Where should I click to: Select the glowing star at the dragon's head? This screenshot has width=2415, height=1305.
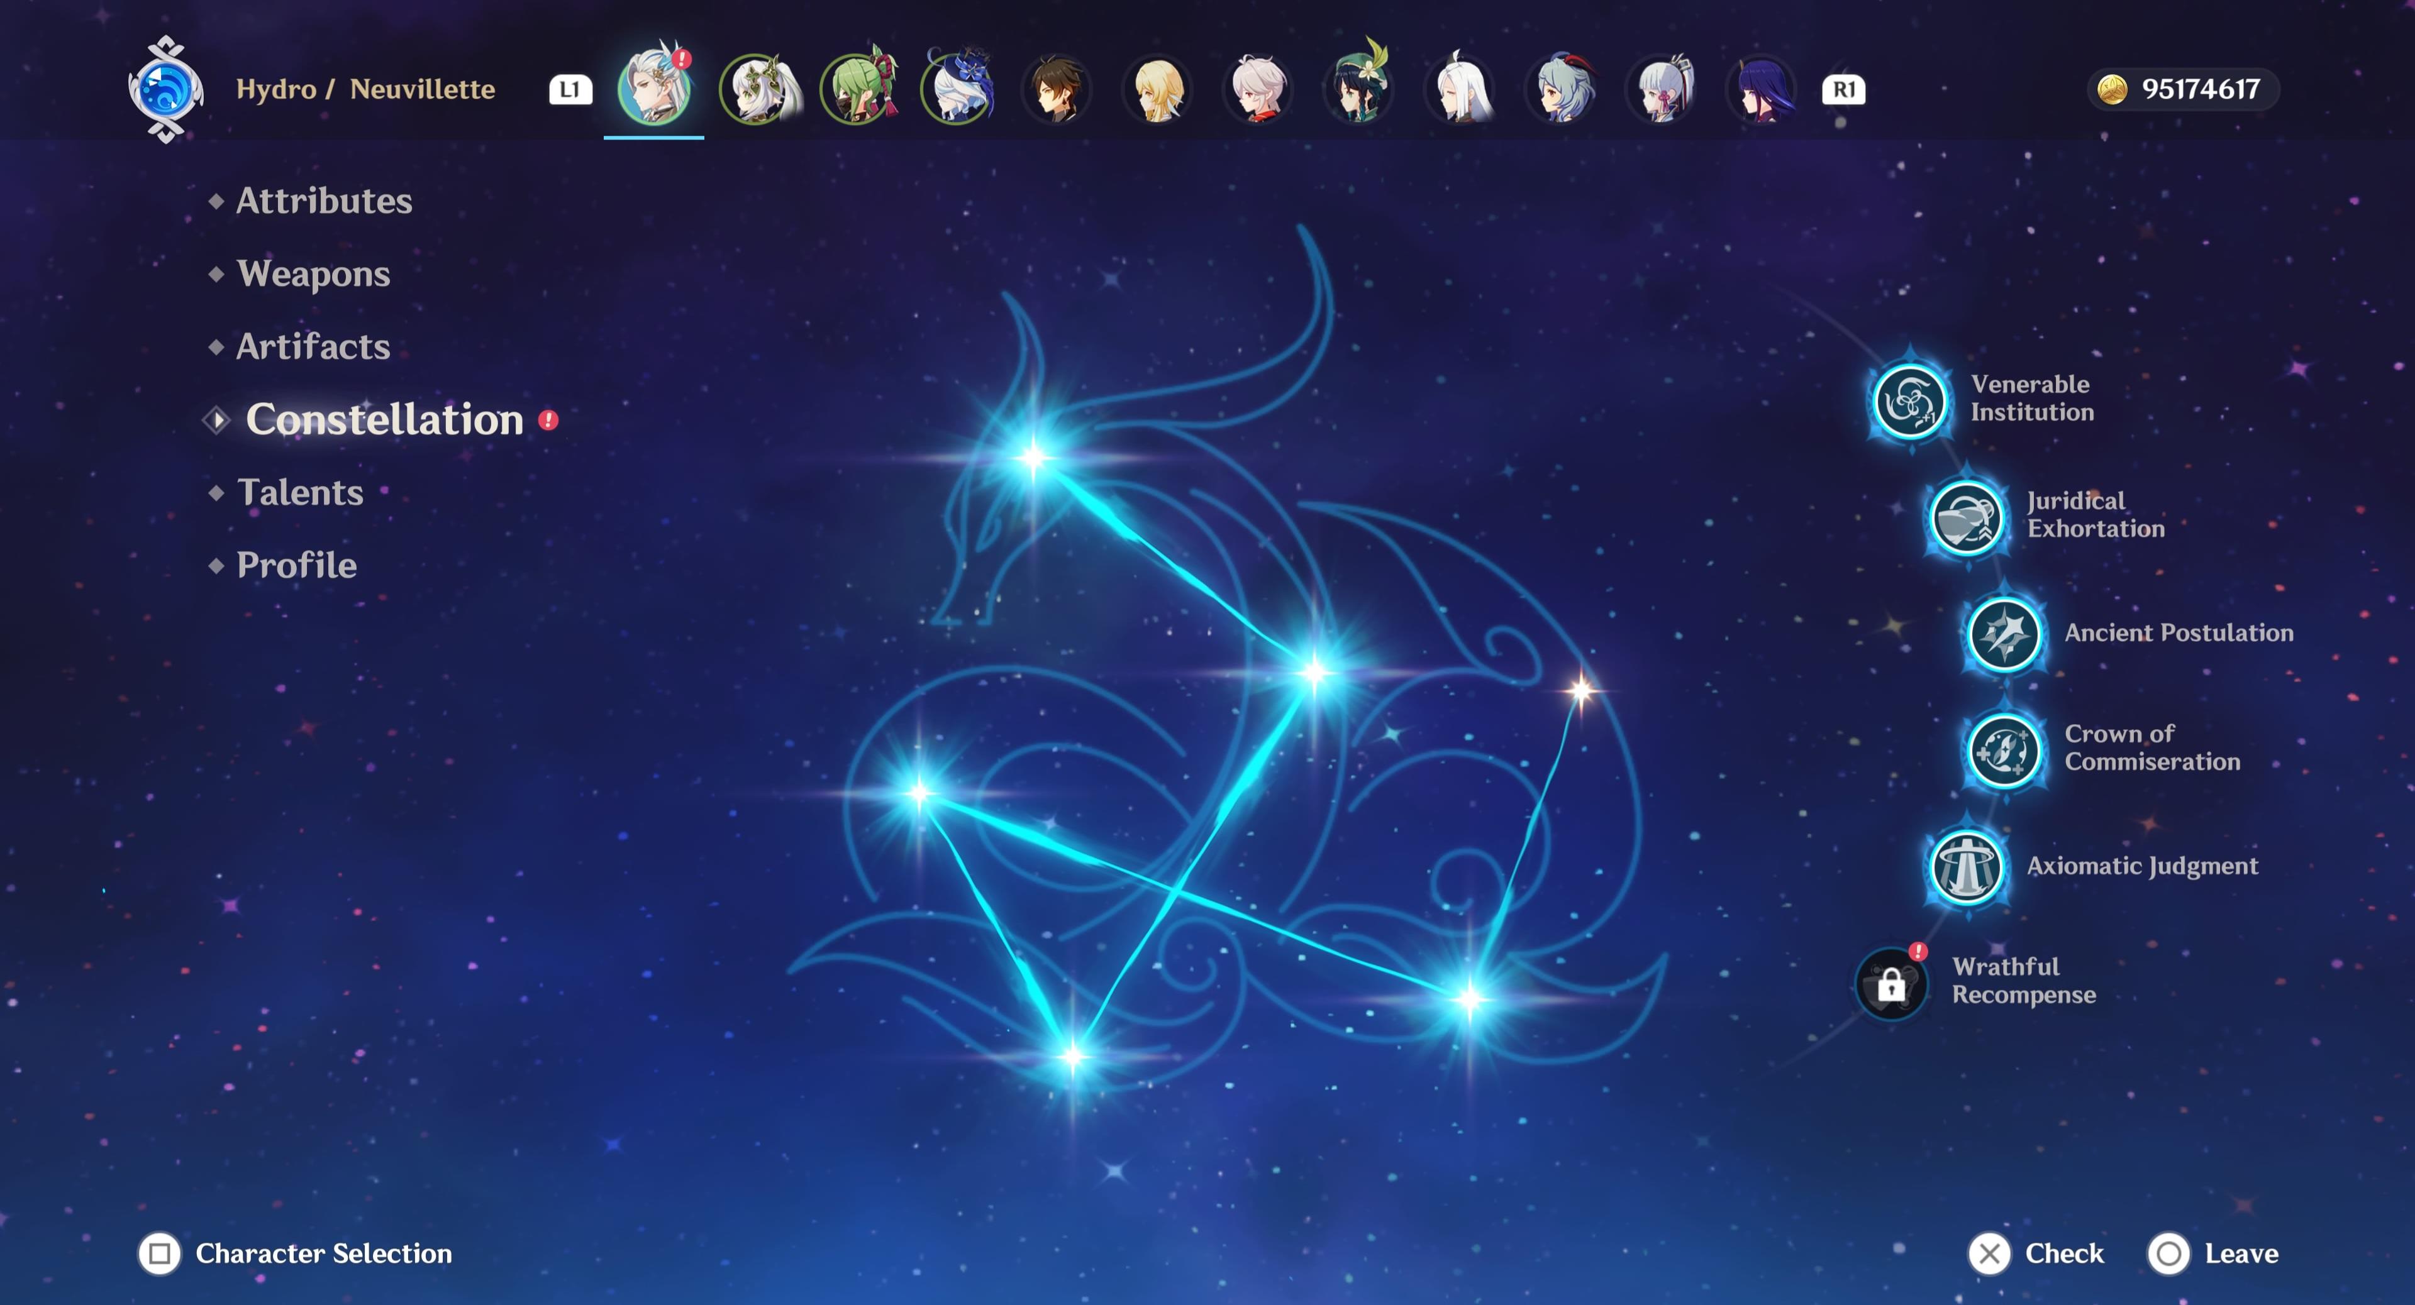1032,457
